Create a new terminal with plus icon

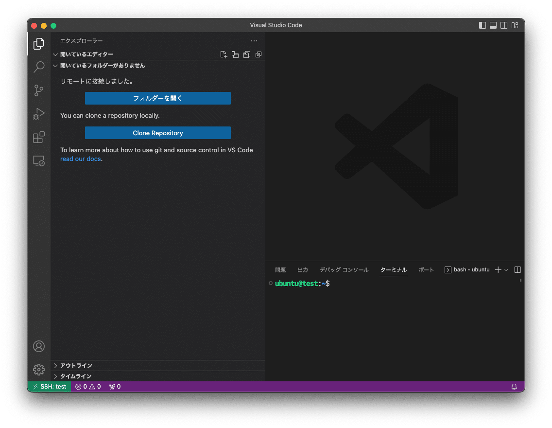click(x=498, y=270)
